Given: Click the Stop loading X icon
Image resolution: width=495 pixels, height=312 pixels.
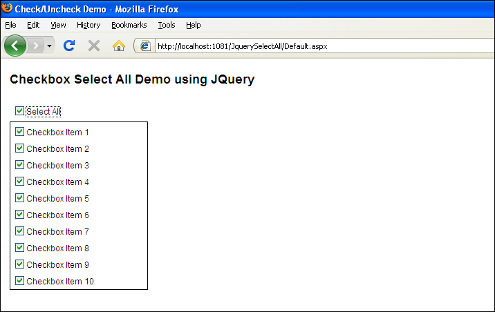Looking at the screenshot, I should point(94,46).
